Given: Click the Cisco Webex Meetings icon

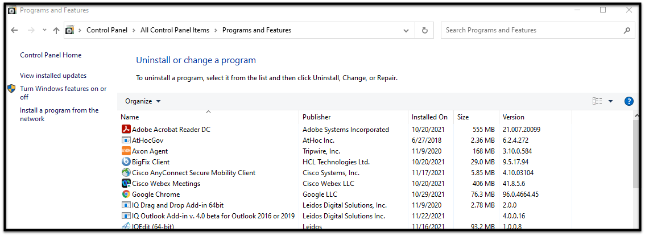Looking at the screenshot, I should point(126,183).
